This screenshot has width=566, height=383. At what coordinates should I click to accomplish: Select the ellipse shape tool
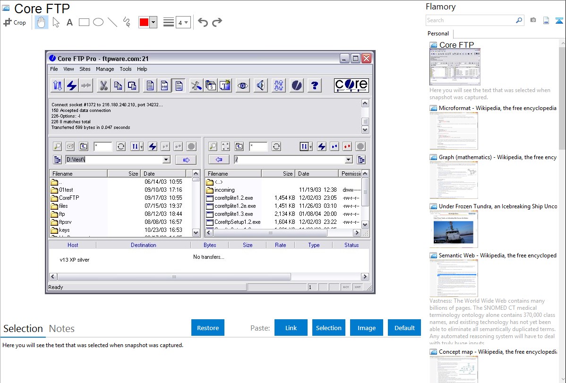pyautogui.click(x=98, y=22)
